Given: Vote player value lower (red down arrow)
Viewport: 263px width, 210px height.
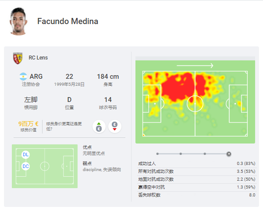Looking at the screenshot, I should point(114,126).
